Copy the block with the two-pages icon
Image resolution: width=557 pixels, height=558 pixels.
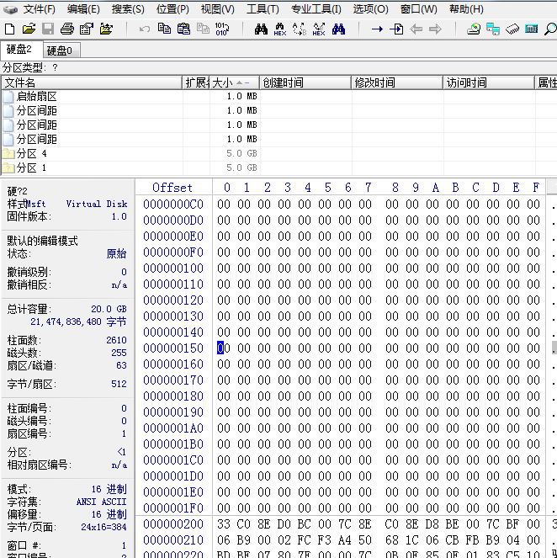click(x=164, y=29)
